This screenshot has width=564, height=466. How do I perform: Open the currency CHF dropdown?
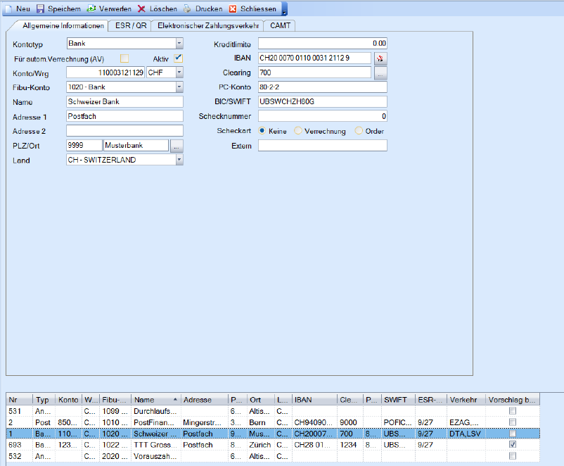(x=179, y=73)
